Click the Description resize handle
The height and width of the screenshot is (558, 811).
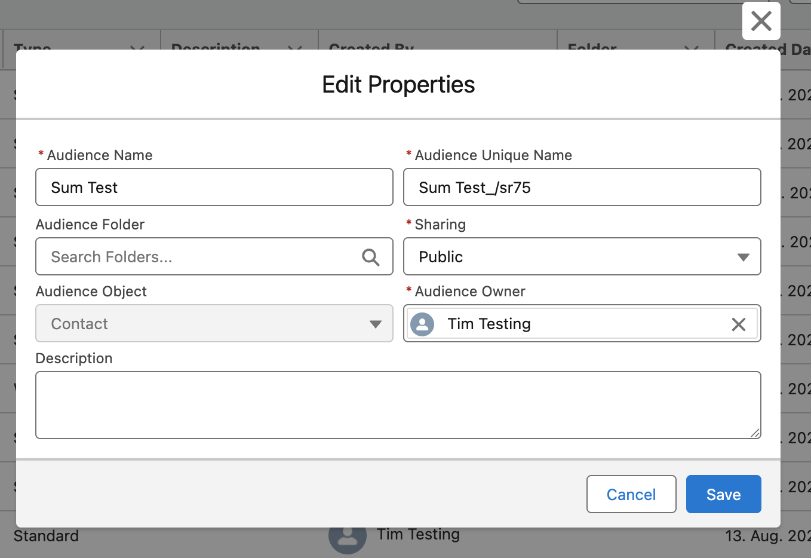[x=755, y=433]
